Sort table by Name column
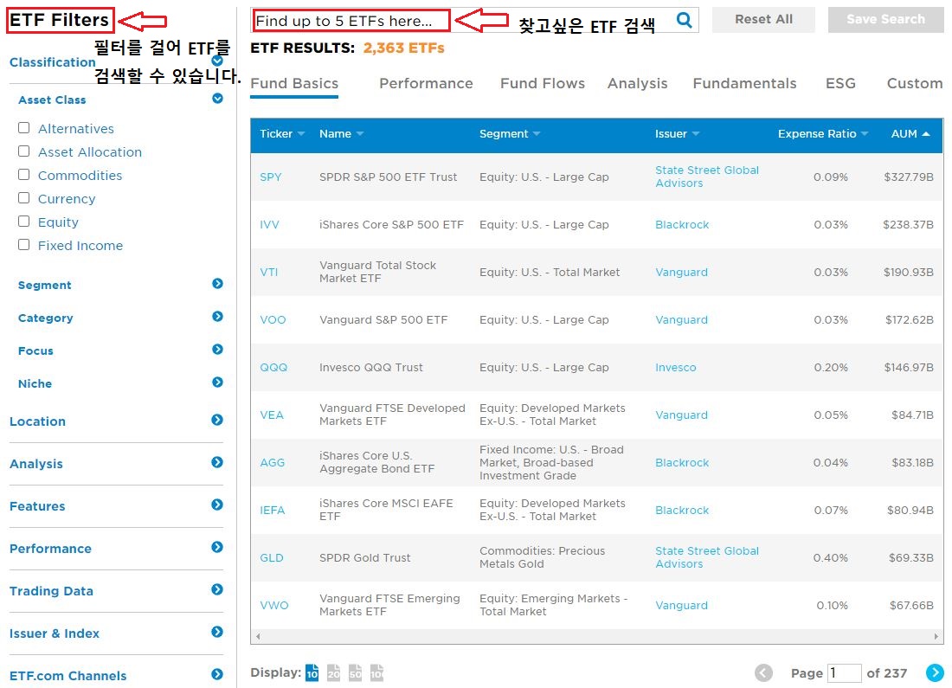952x688 pixels. [341, 133]
